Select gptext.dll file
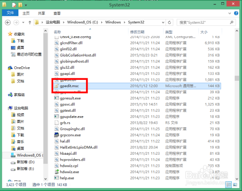The image size is (242, 191). point(68,110)
